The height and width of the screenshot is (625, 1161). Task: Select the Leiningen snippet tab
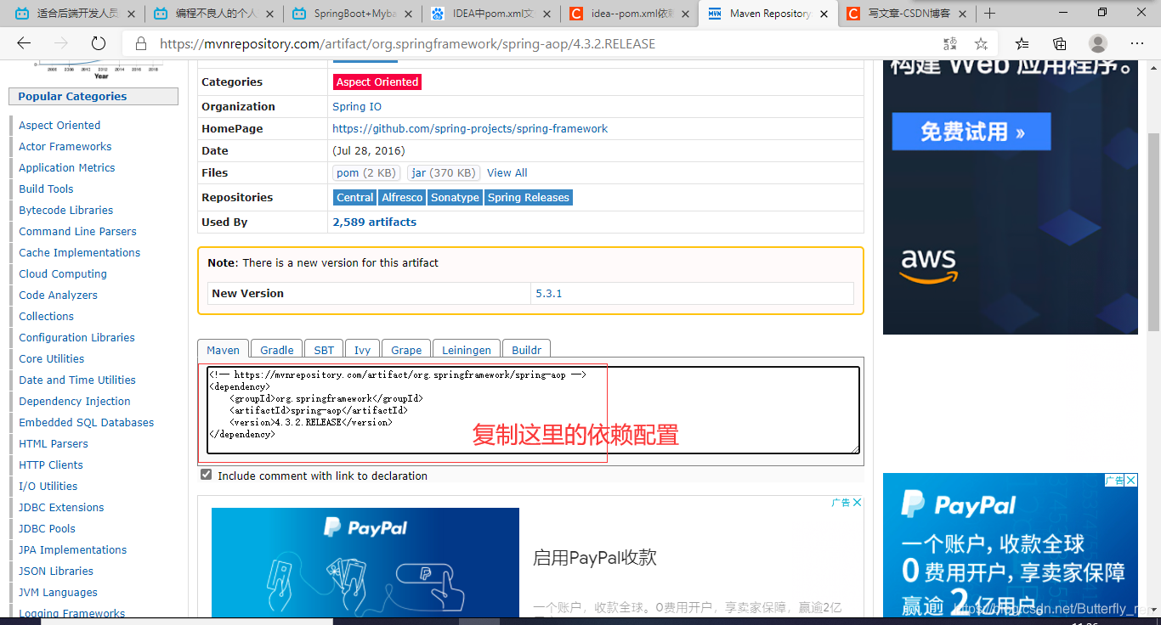point(467,349)
